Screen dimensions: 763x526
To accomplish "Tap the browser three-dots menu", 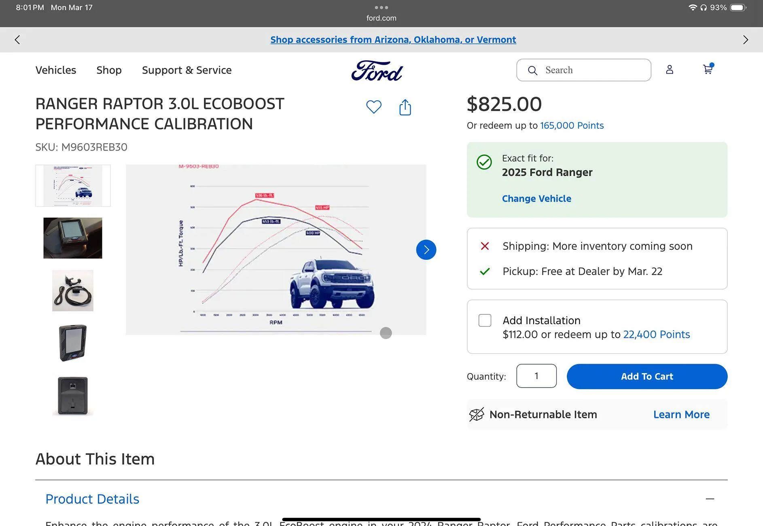I will pyautogui.click(x=381, y=7).
